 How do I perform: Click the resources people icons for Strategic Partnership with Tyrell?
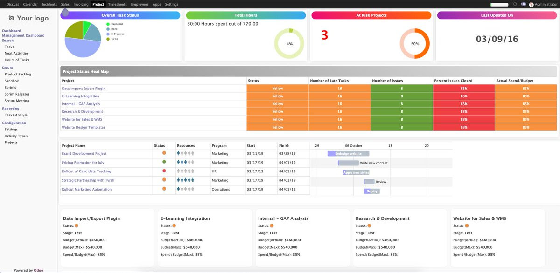pyautogui.click(x=185, y=180)
